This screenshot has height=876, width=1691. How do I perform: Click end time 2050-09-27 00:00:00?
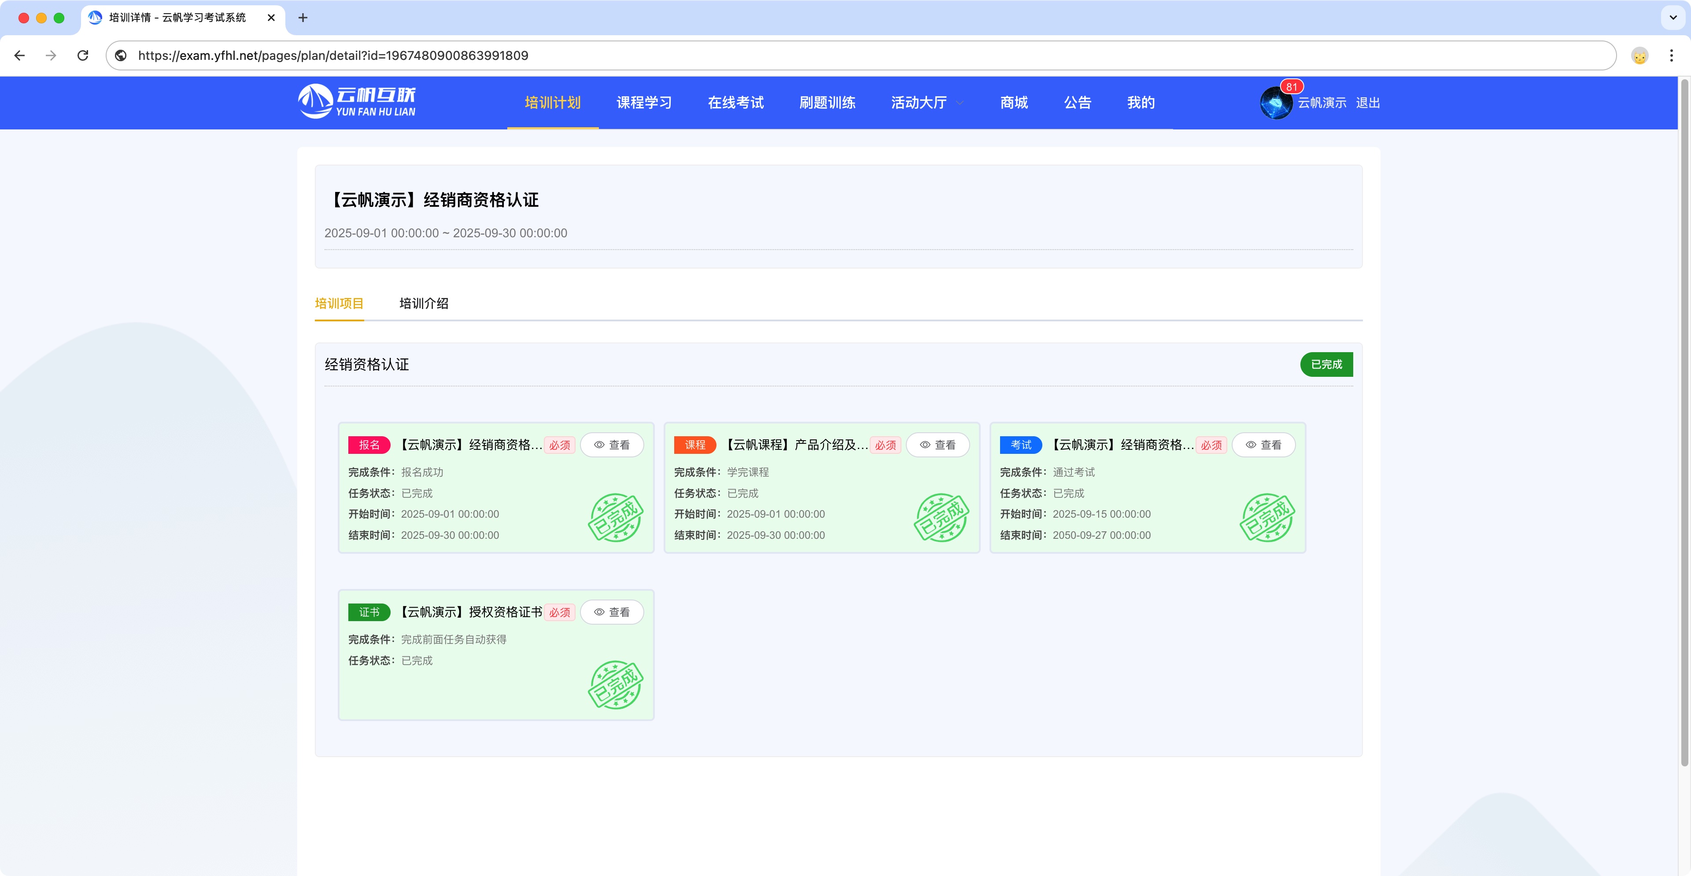[x=1101, y=535]
